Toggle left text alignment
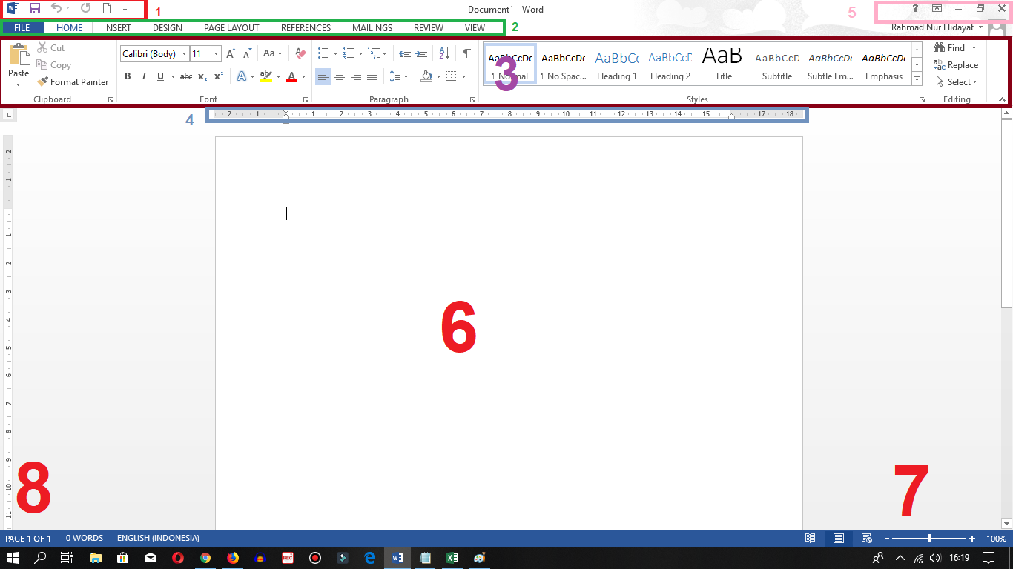 [323, 76]
